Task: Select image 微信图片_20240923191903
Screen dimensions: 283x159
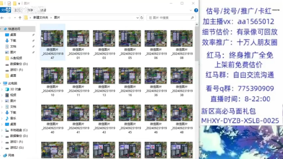Action: coord(104,45)
